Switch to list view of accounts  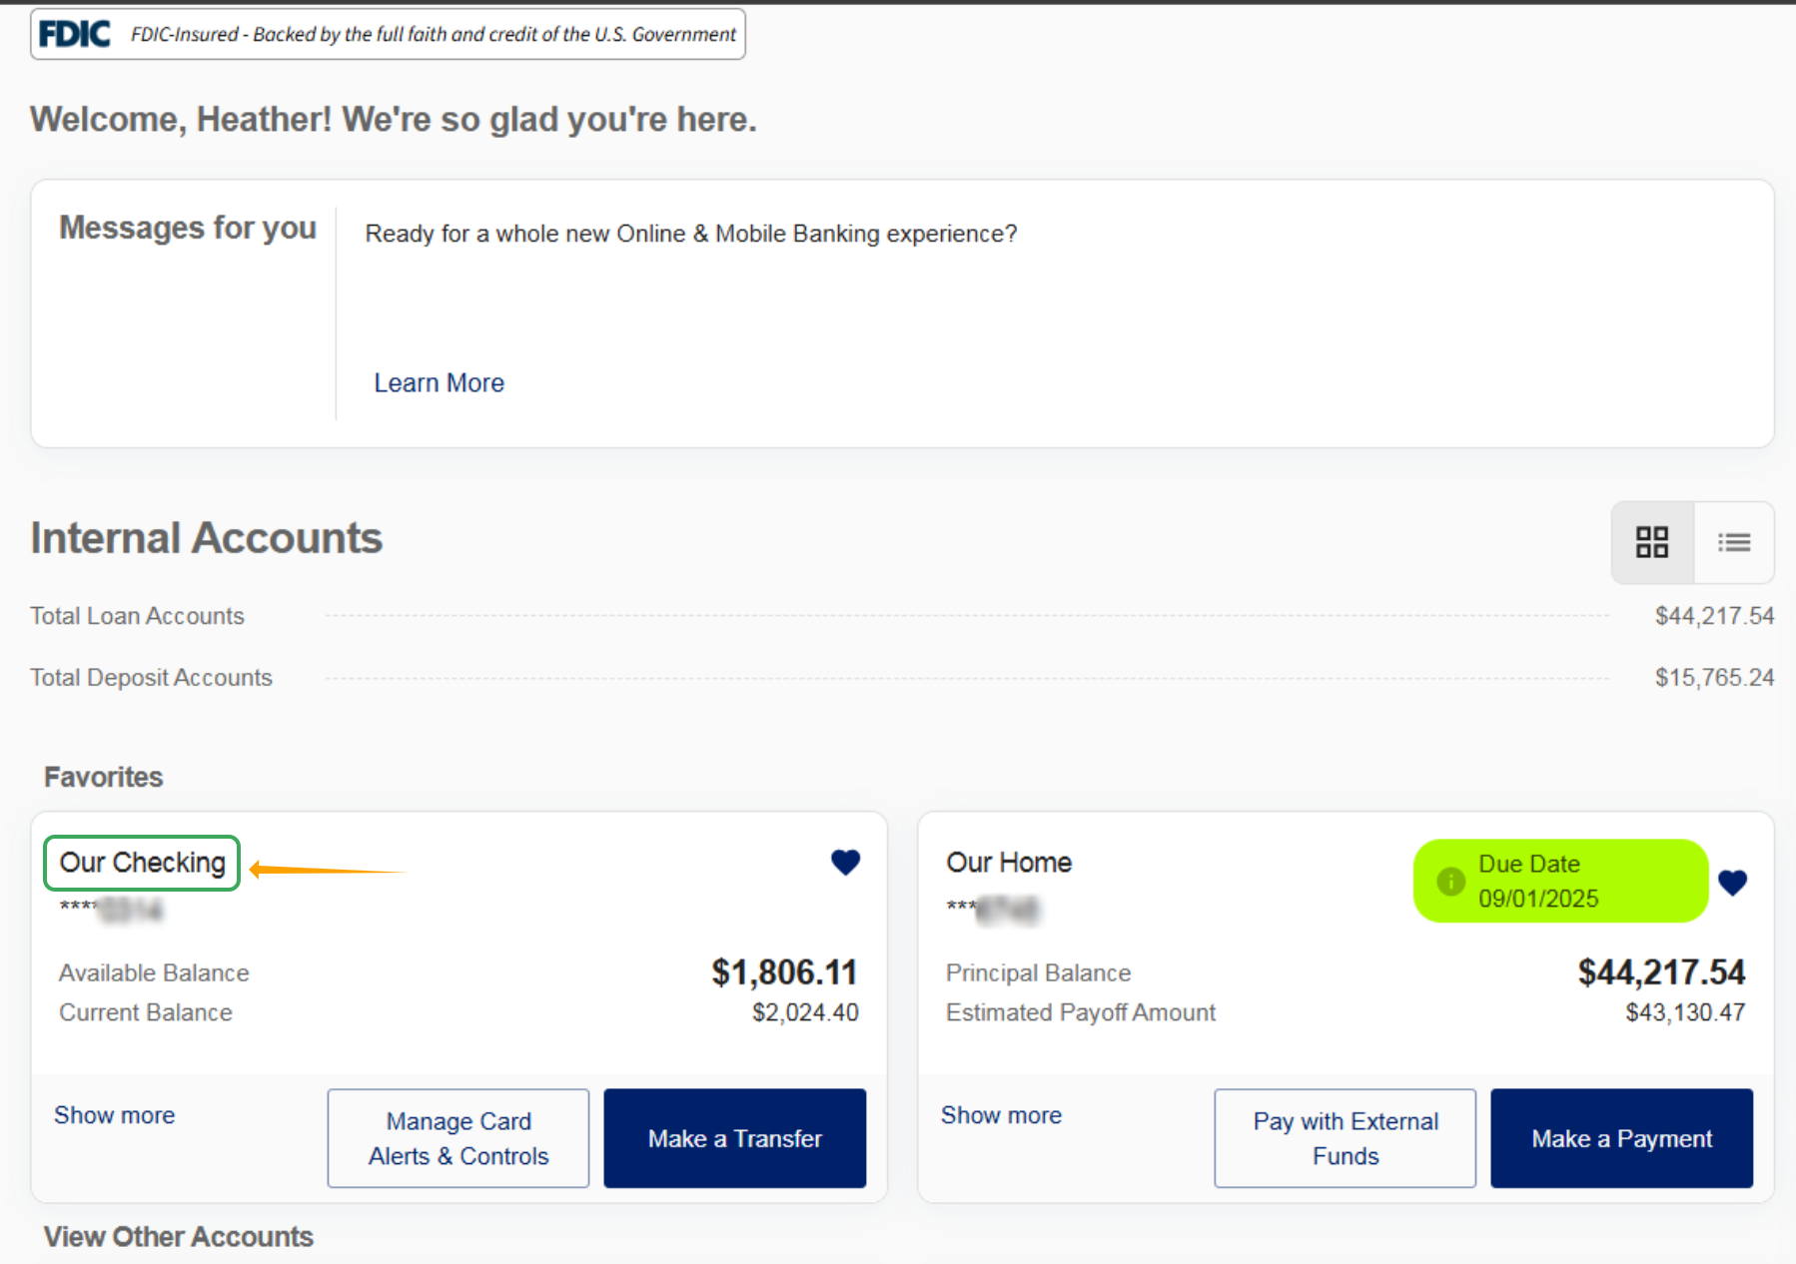(x=1734, y=542)
